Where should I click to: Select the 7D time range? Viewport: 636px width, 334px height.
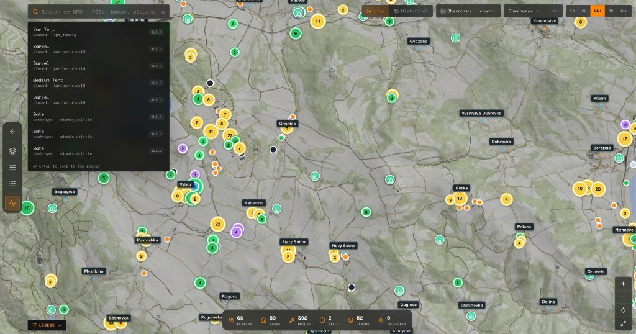click(x=611, y=11)
